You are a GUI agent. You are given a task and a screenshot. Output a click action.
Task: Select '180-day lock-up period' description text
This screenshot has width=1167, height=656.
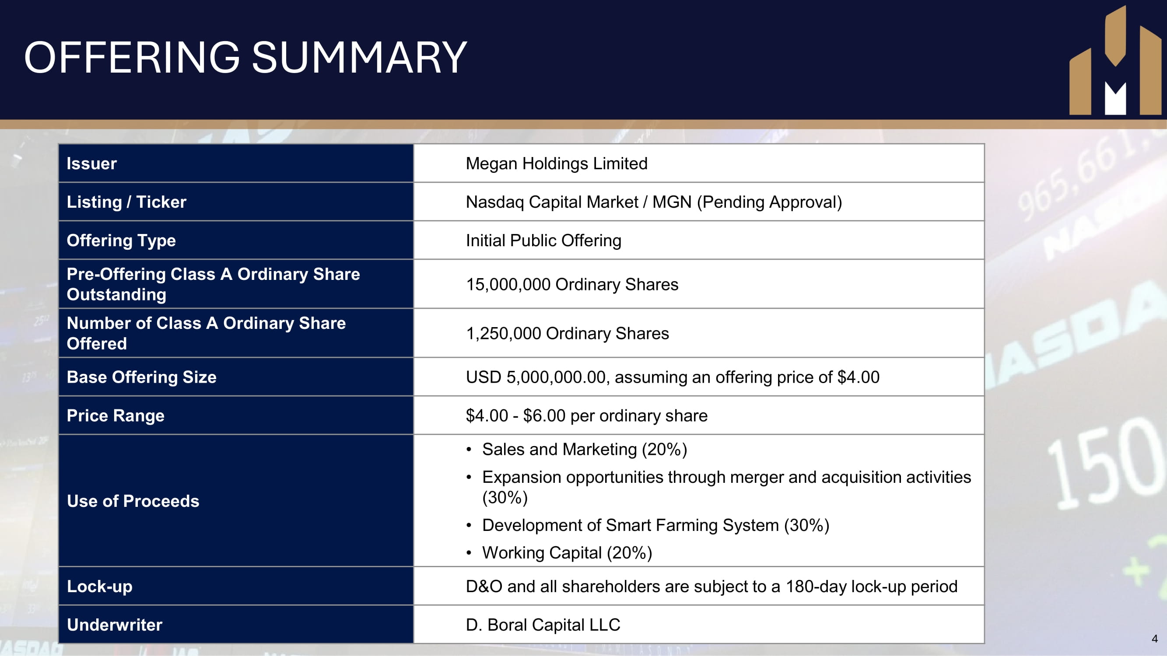point(711,586)
